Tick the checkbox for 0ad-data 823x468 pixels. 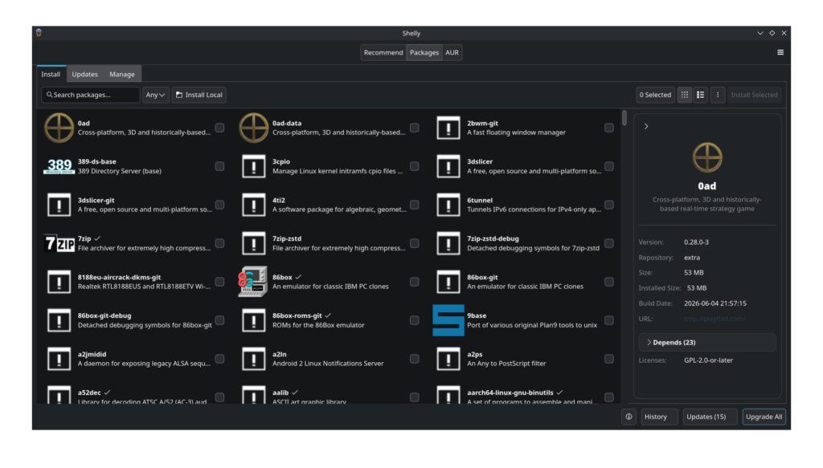coord(415,128)
